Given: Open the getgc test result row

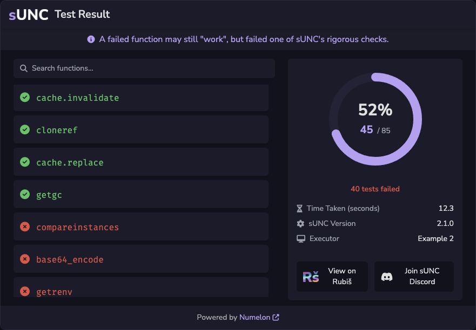Looking at the screenshot, I should [141, 194].
